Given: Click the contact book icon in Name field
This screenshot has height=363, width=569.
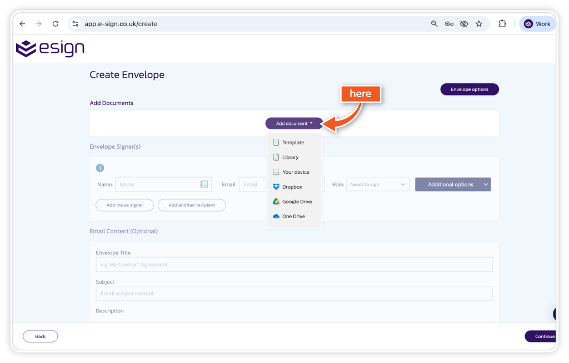Looking at the screenshot, I should pos(204,184).
